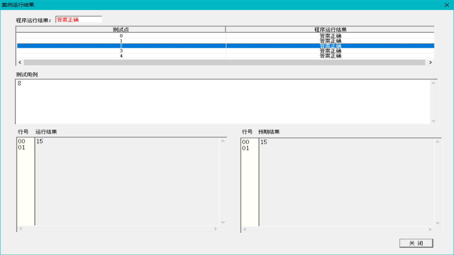The width and height of the screenshot is (454, 255).
Task: Select test point 3 row
Action: coord(121,51)
